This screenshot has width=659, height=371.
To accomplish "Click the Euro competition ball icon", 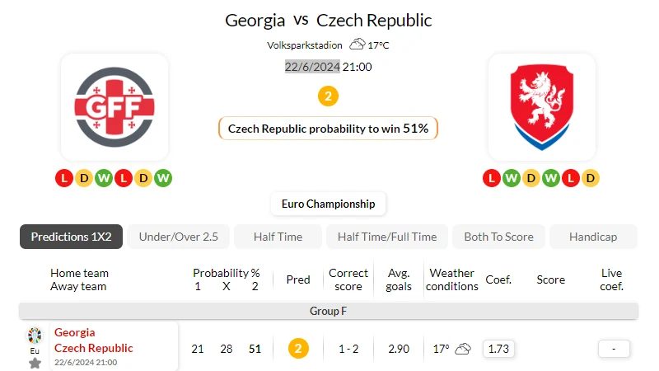I will click(35, 336).
